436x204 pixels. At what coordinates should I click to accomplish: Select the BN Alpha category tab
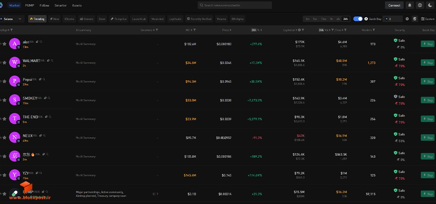coord(238,19)
